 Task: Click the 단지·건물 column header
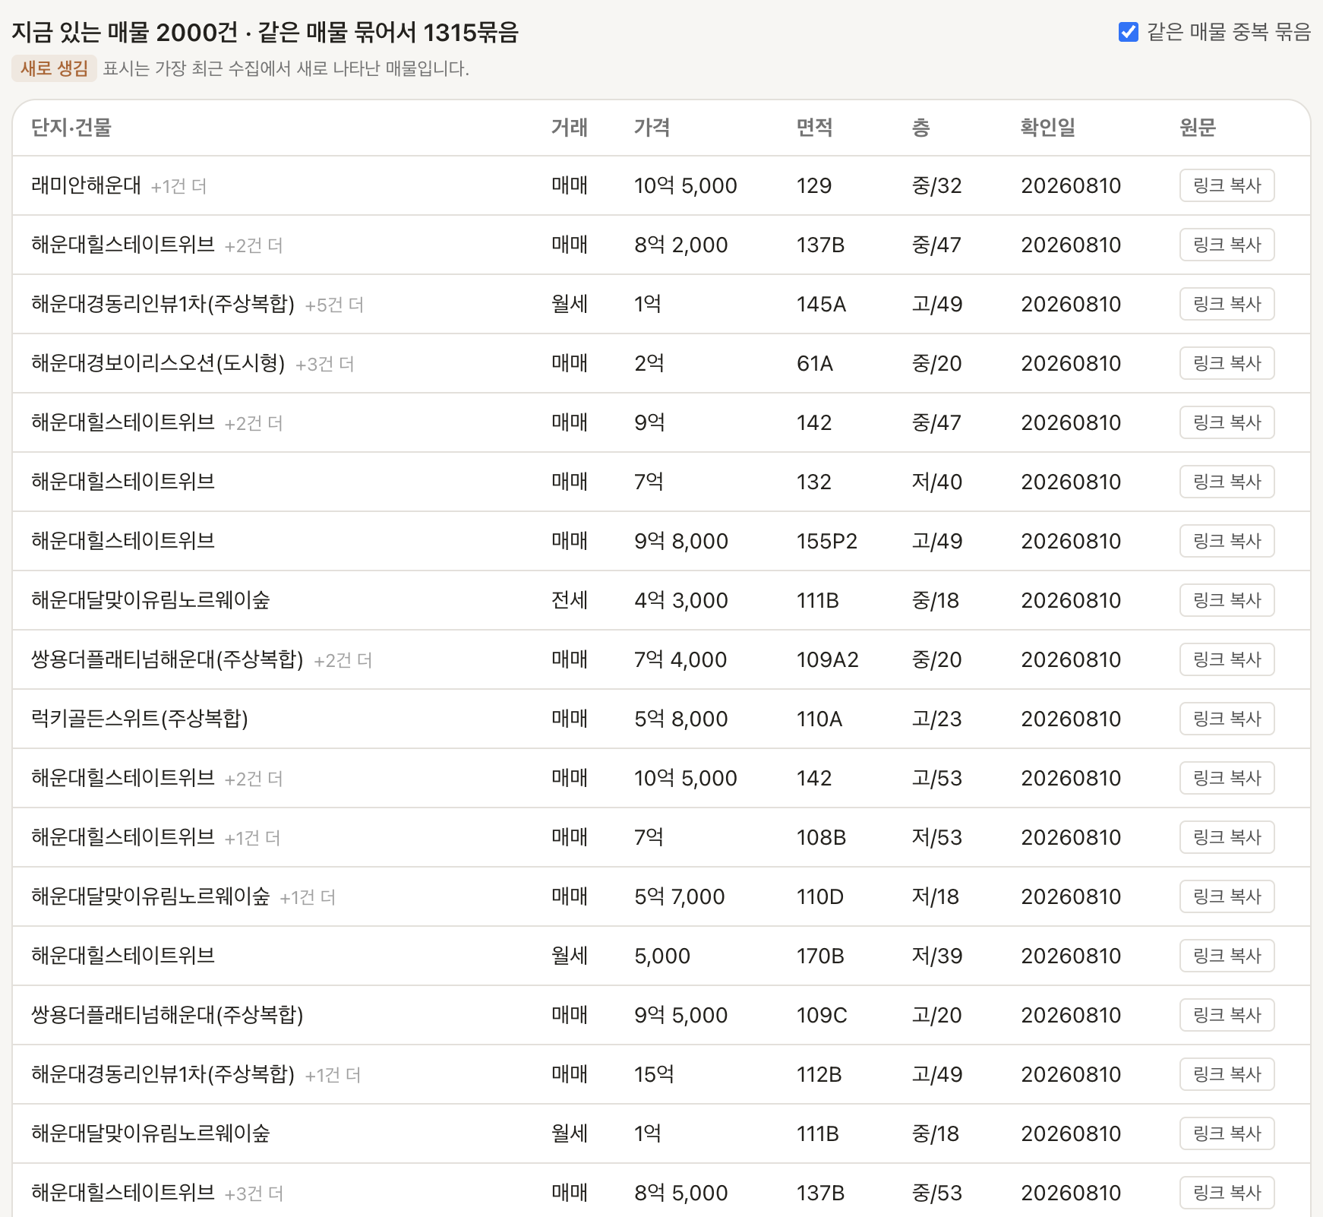tap(71, 128)
